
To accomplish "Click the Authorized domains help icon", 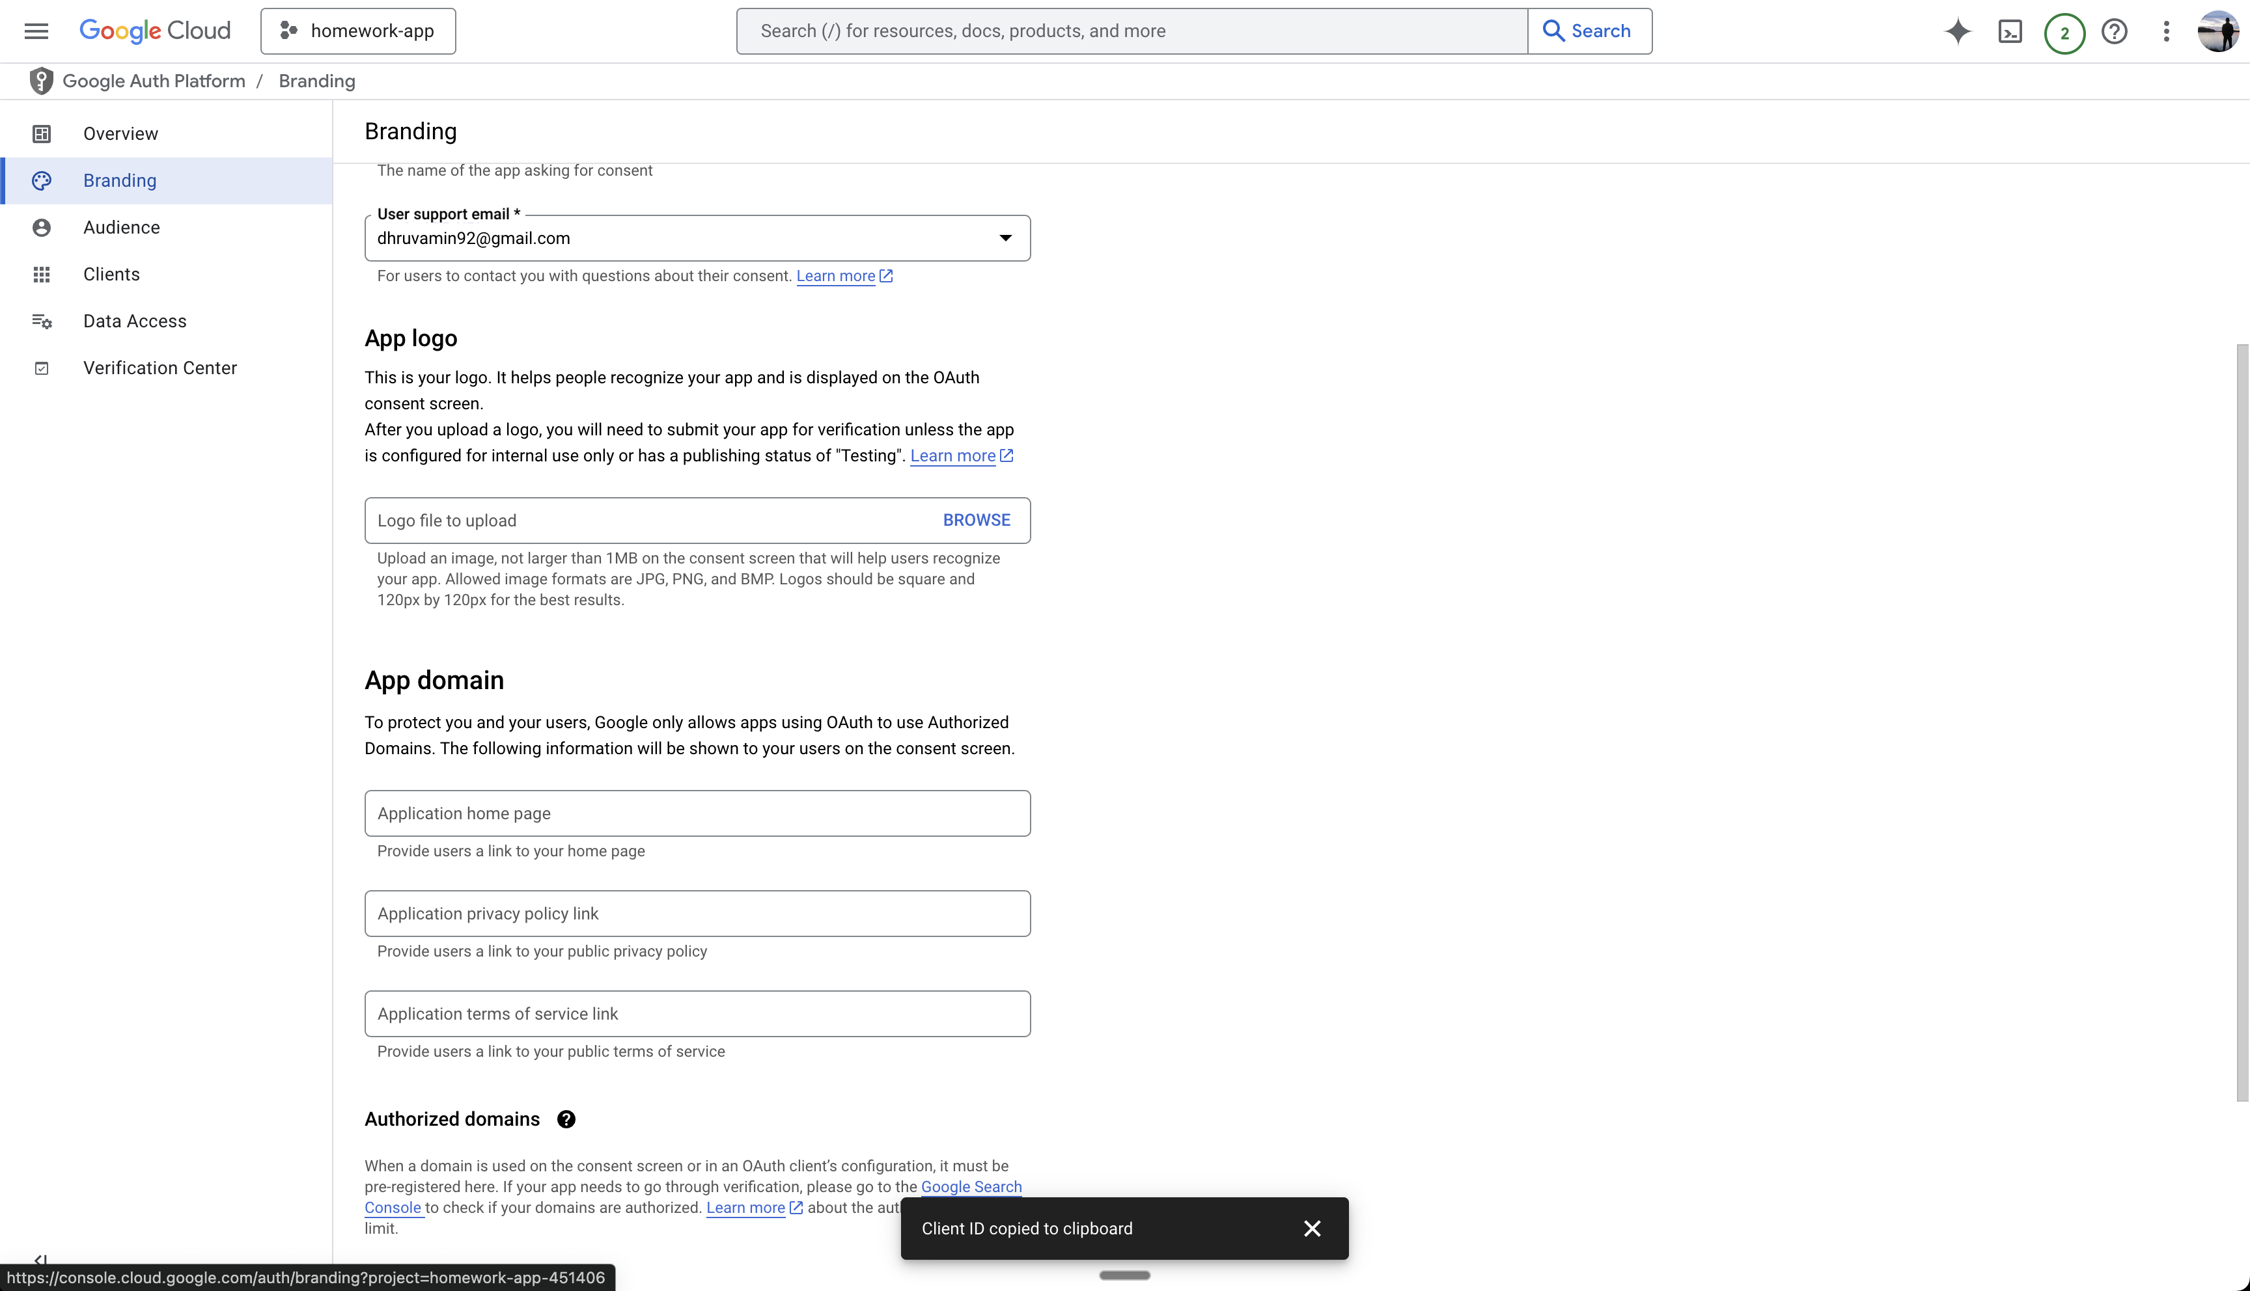I will tap(566, 1119).
